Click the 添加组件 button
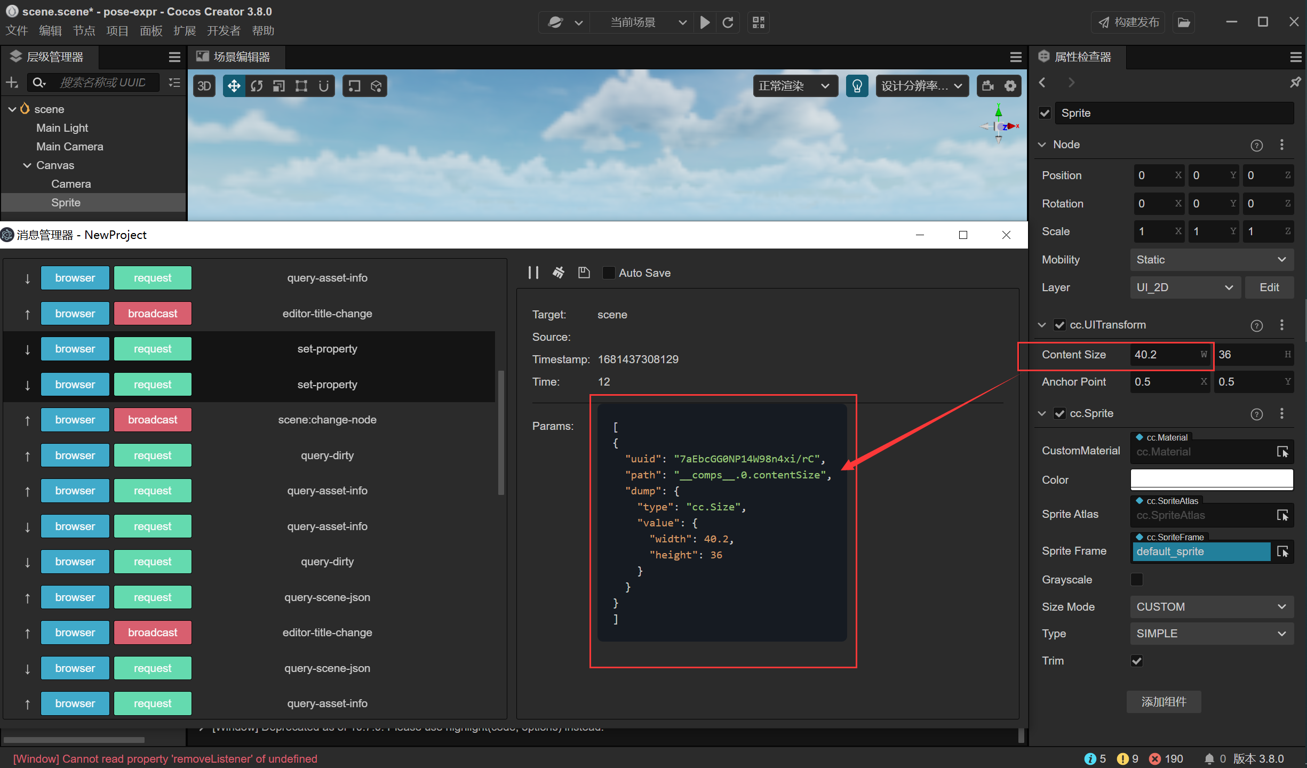The width and height of the screenshot is (1307, 768). (1163, 702)
